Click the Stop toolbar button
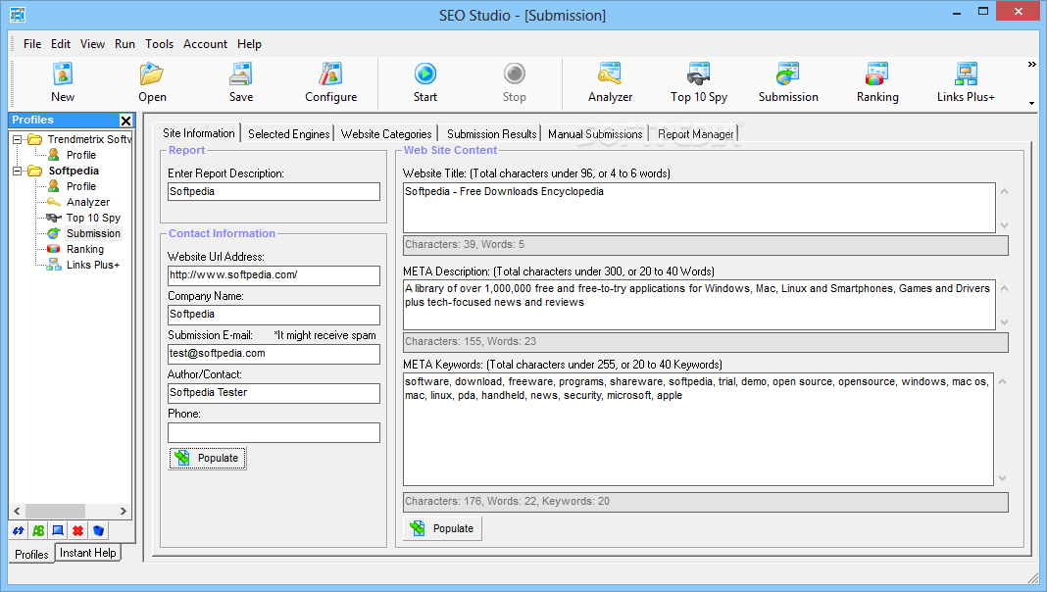Screen dimensions: 1047x592 [x=514, y=82]
